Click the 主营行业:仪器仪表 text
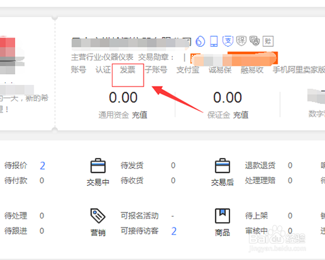 tap(102, 57)
